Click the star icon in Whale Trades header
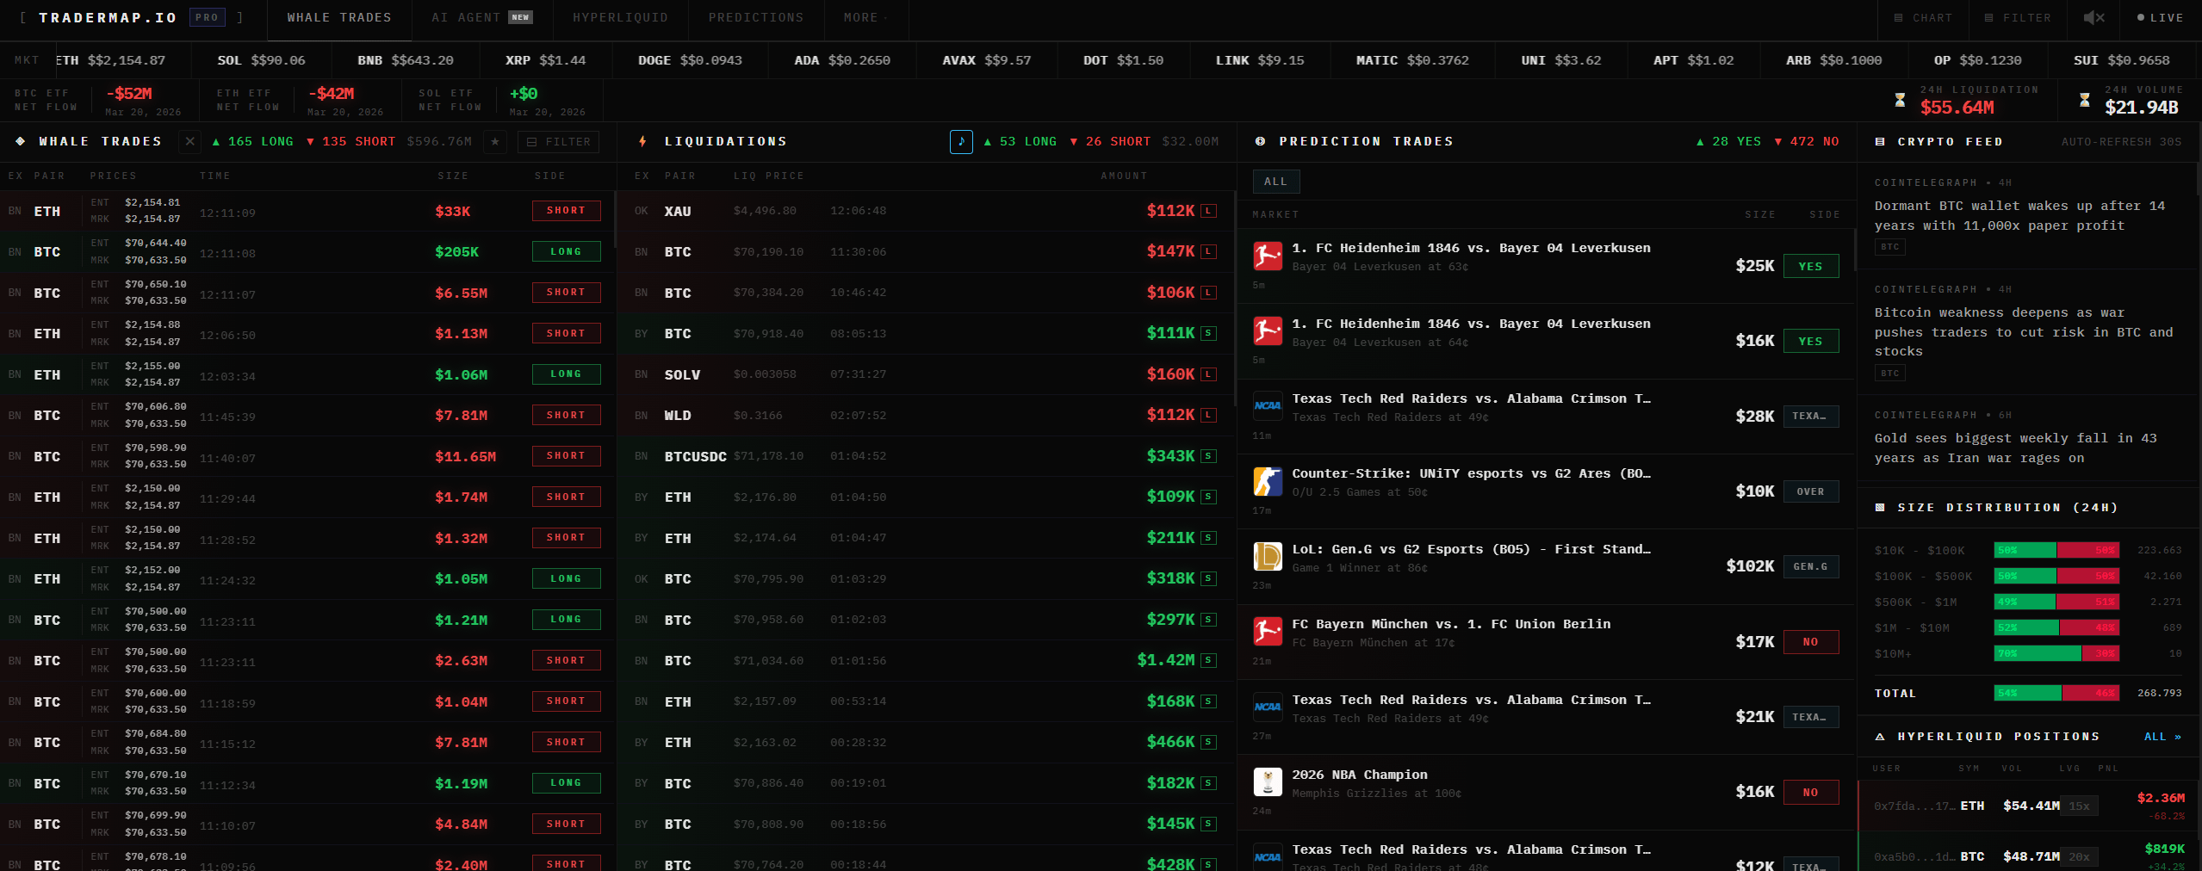The image size is (2202, 871). click(x=494, y=142)
